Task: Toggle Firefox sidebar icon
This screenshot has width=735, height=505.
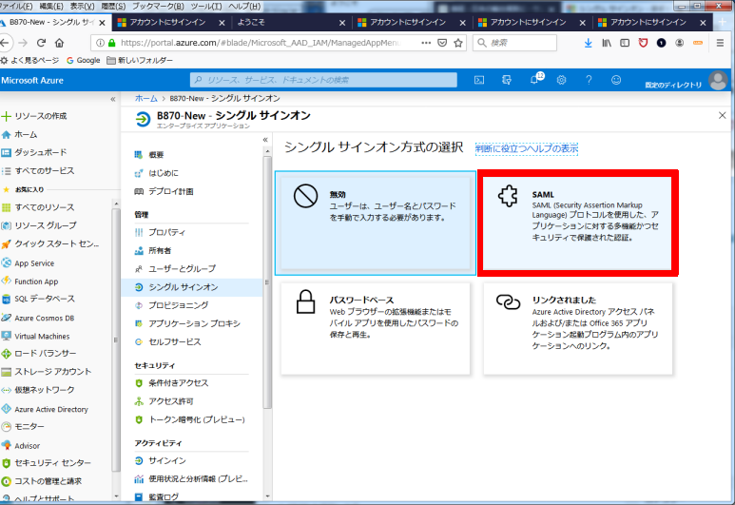Action: 625,43
